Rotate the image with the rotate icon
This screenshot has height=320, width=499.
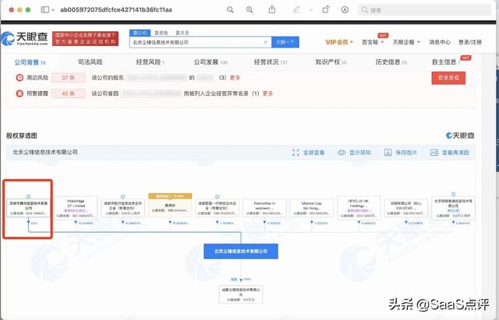click(326, 10)
